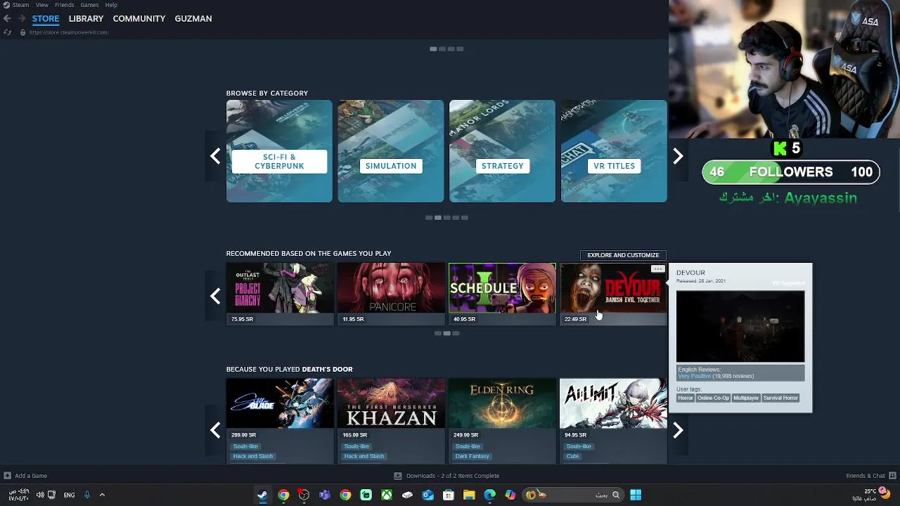Viewport: 900px width, 506px height.
Task: Open OBS Studio from the taskbar
Action: coord(304,495)
